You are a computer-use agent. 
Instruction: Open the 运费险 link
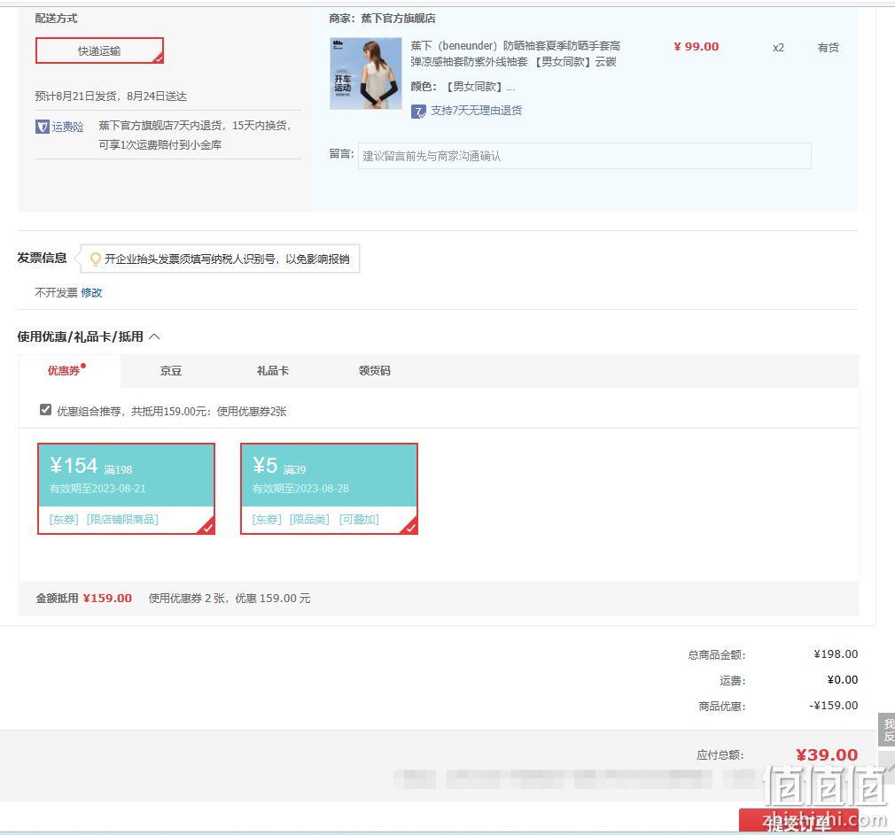point(68,127)
